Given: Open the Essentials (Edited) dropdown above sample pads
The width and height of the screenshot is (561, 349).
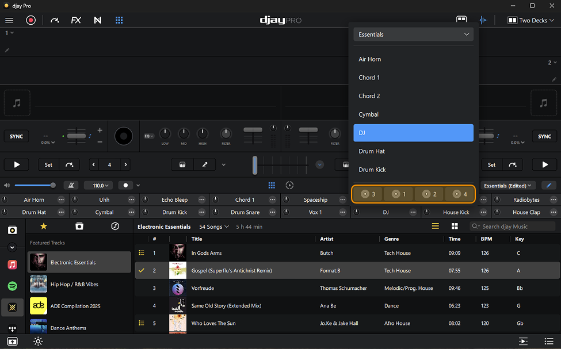Looking at the screenshot, I should click(508, 185).
